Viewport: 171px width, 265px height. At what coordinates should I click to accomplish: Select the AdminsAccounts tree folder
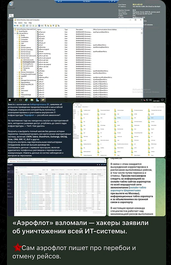(27, 60)
